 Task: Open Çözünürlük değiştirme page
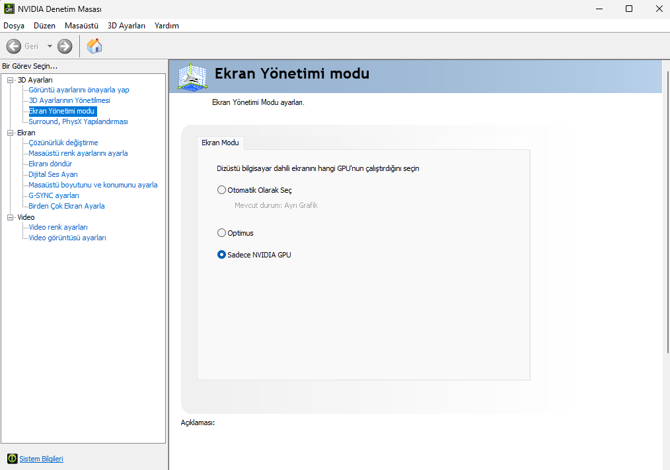pos(63,143)
